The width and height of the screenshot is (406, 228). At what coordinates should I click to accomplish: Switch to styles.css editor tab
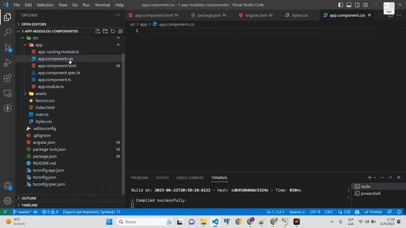click(x=298, y=15)
